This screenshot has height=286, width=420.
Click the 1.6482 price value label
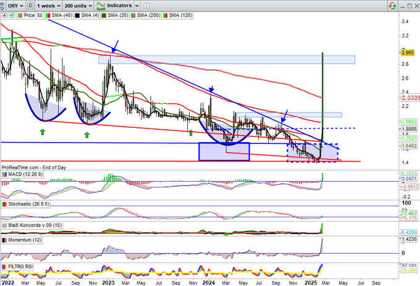409,146
